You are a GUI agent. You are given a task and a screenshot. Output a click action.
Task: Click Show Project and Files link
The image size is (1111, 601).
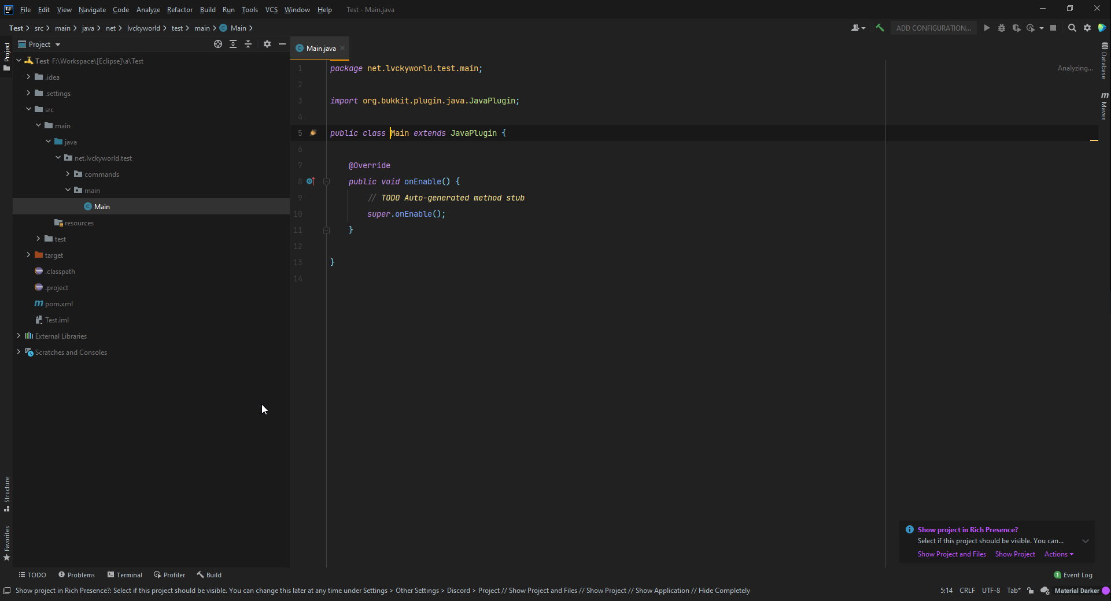pyautogui.click(x=951, y=554)
